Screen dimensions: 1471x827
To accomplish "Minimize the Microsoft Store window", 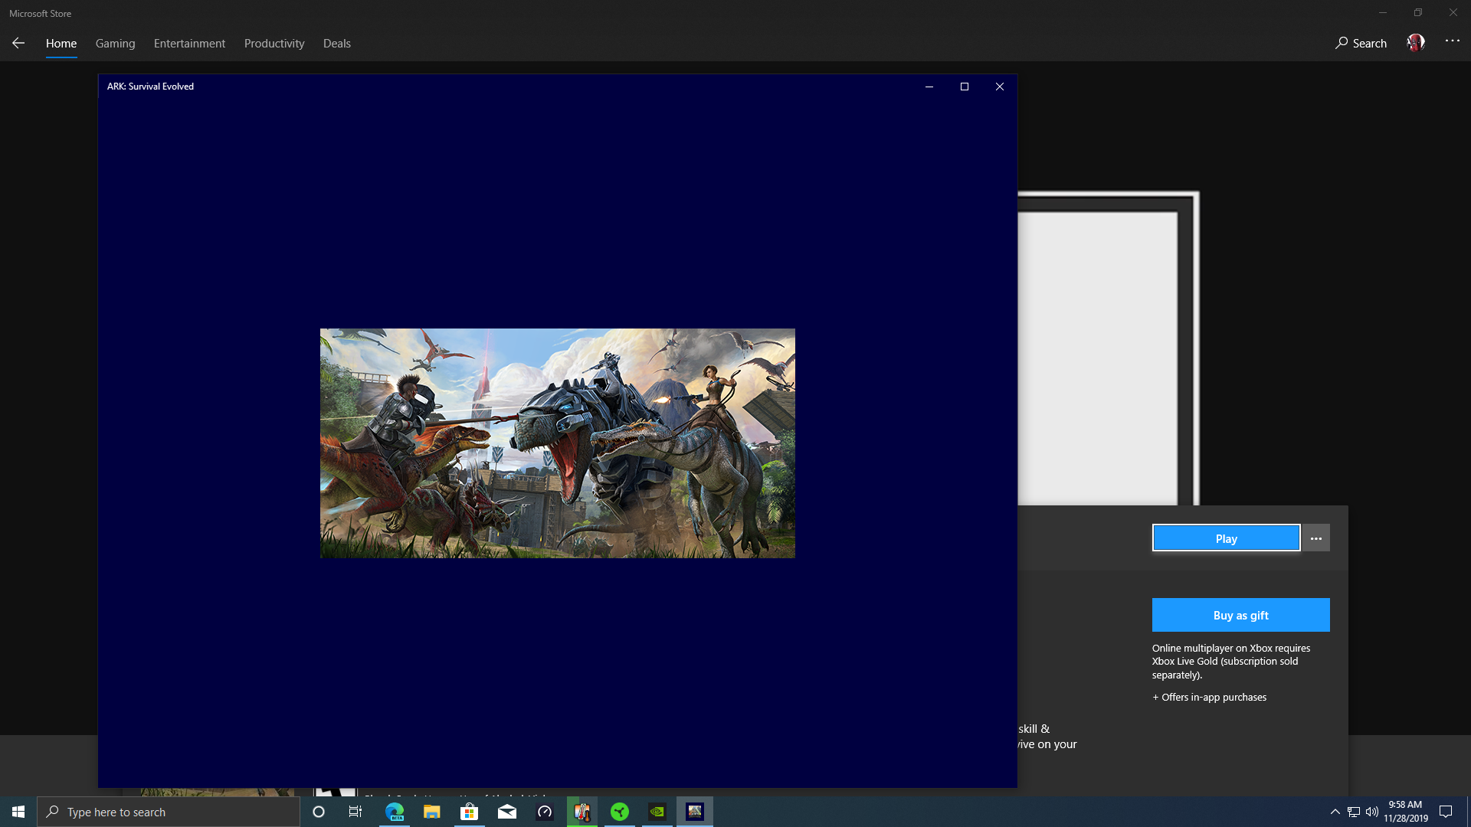I will 1383,12.
